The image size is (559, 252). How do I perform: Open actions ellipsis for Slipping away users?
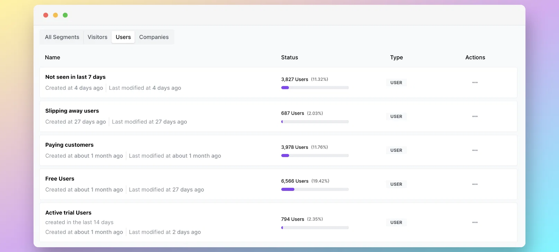click(475, 116)
